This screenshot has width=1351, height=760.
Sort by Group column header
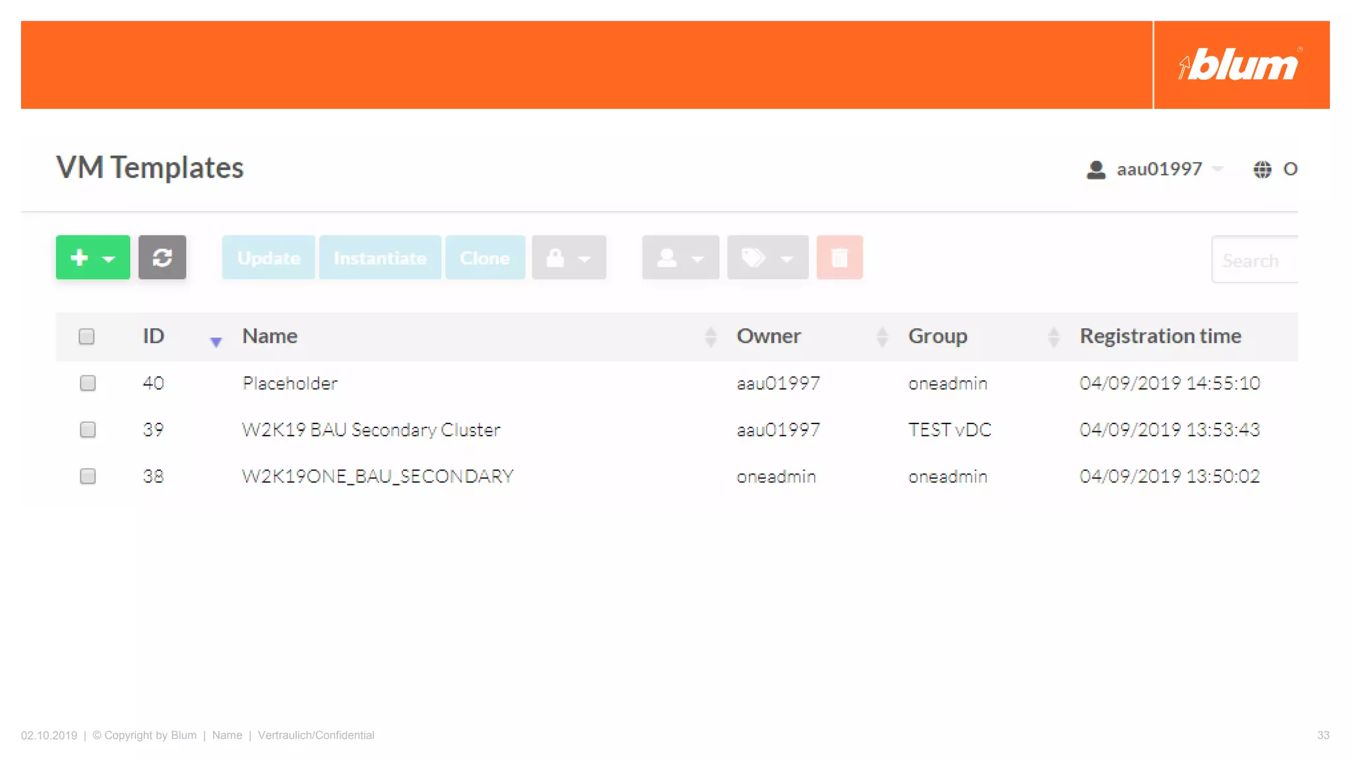937,336
